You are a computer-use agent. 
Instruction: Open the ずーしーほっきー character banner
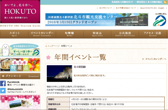(20, 50)
